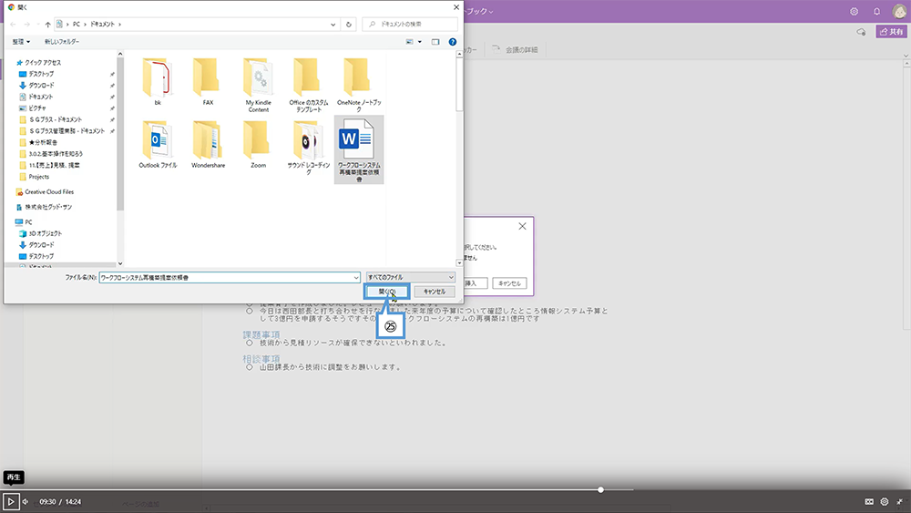Click 開く button in file dialog

pos(387,292)
